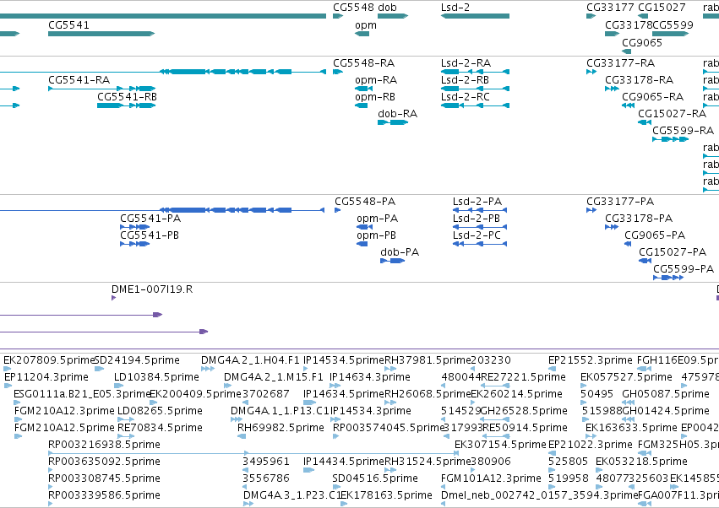Select the Lsd-2-PC protein feature
The width and height of the screenshot is (719, 508).
tap(480, 244)
